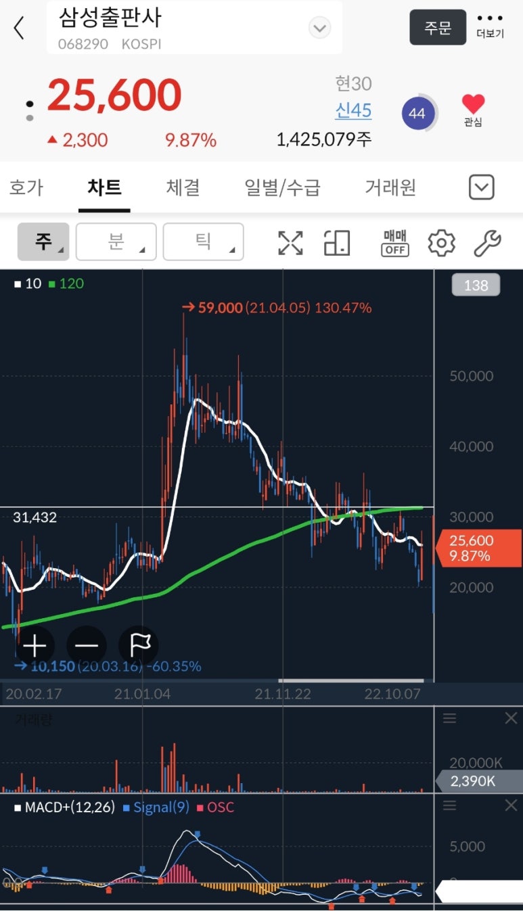This screenshot has width=523, height=911.
Task: Tap the 현30 label
Action: pos(353,84)
